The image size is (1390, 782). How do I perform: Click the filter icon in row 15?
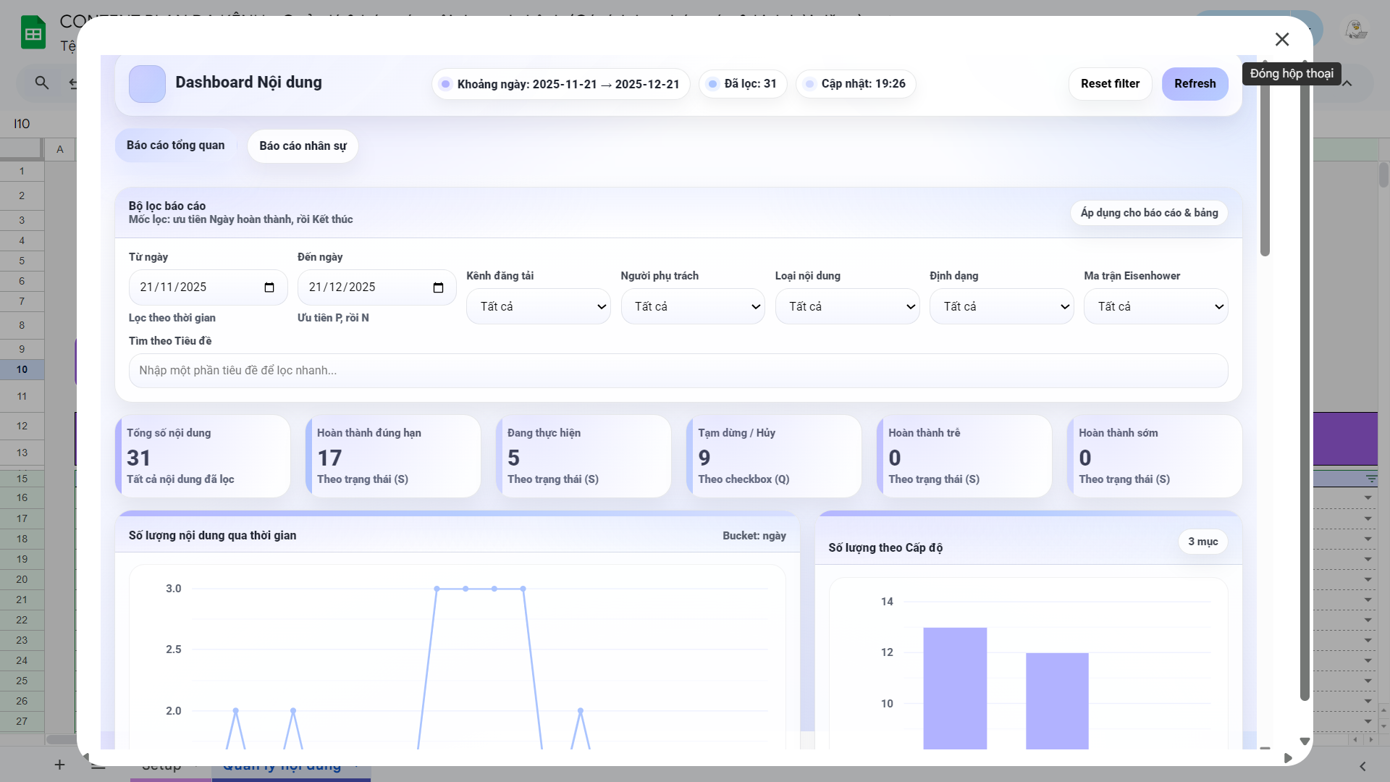(1371, 479)
